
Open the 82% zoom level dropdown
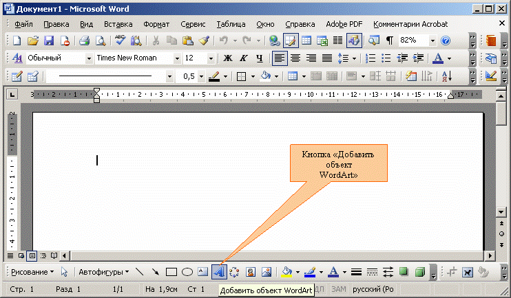pos(433,41)
